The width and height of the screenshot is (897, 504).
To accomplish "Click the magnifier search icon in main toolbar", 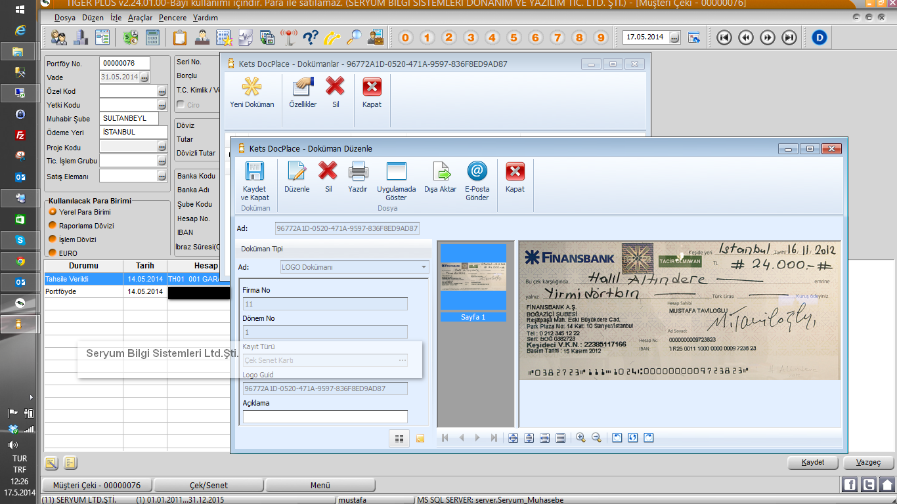I will [x=354, y=37].
